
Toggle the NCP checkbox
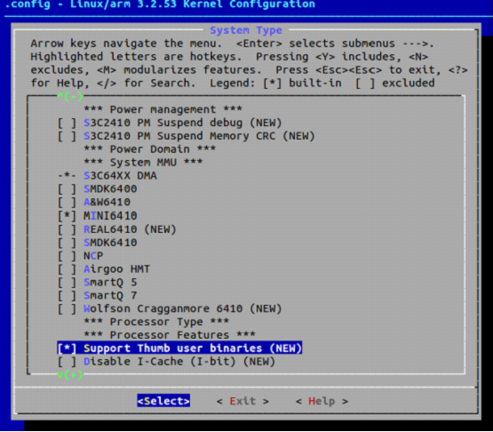(67, 255)
